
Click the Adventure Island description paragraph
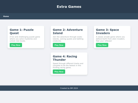(68, 39)
